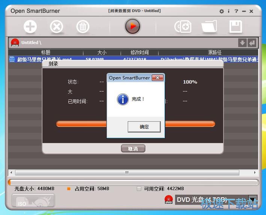Click the orange 占用空间 legend swatch
Screen dimensions: 266x215
point(69,189)
